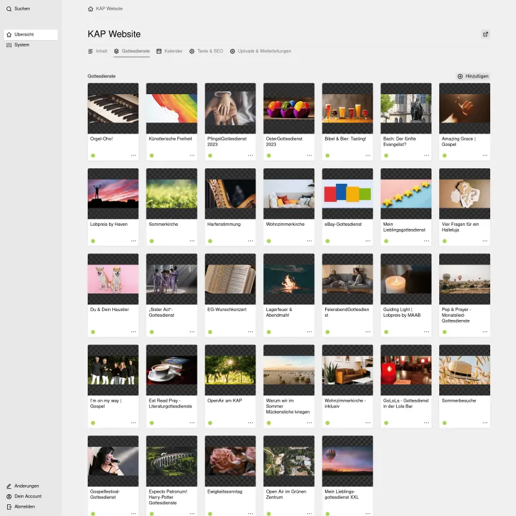This screenshot has height=516, width=516.
Task: Click the System icon in the sidebar
Action: click(8, 45)
